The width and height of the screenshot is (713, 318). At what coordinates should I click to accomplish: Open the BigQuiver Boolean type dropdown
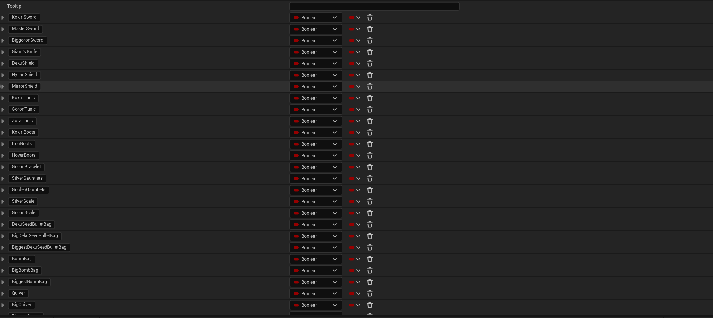(316, 305)
